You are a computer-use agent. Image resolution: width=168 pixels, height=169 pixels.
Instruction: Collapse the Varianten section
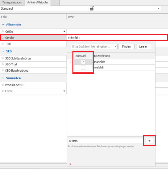[x=3, y=78]
